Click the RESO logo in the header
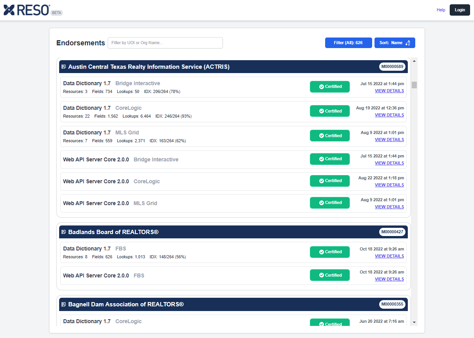The image size is (474, 338). pyautogui.click(x=27, y=10)
